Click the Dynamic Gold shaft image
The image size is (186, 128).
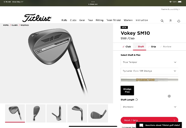(x=149, y=79)
